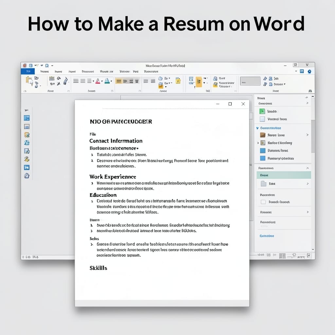
Task: Select the teal highlighted row in right panel
Action: tap(284, 175)
